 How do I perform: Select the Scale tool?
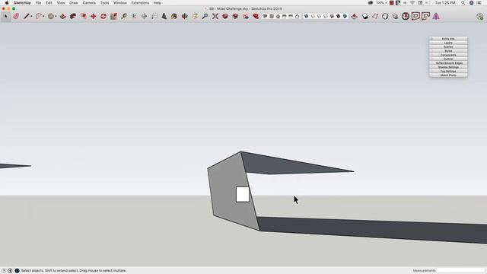113,16
